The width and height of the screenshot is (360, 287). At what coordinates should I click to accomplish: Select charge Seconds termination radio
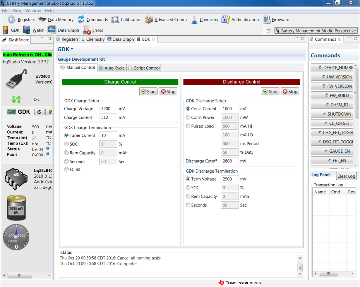pyautogui.click(x=66, y=161)
